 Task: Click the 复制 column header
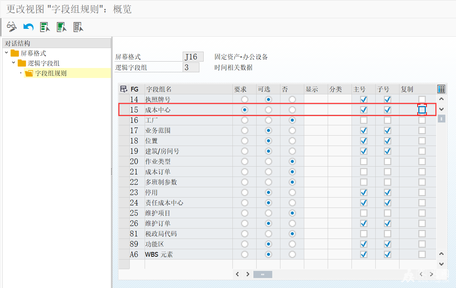coord(418,89)
